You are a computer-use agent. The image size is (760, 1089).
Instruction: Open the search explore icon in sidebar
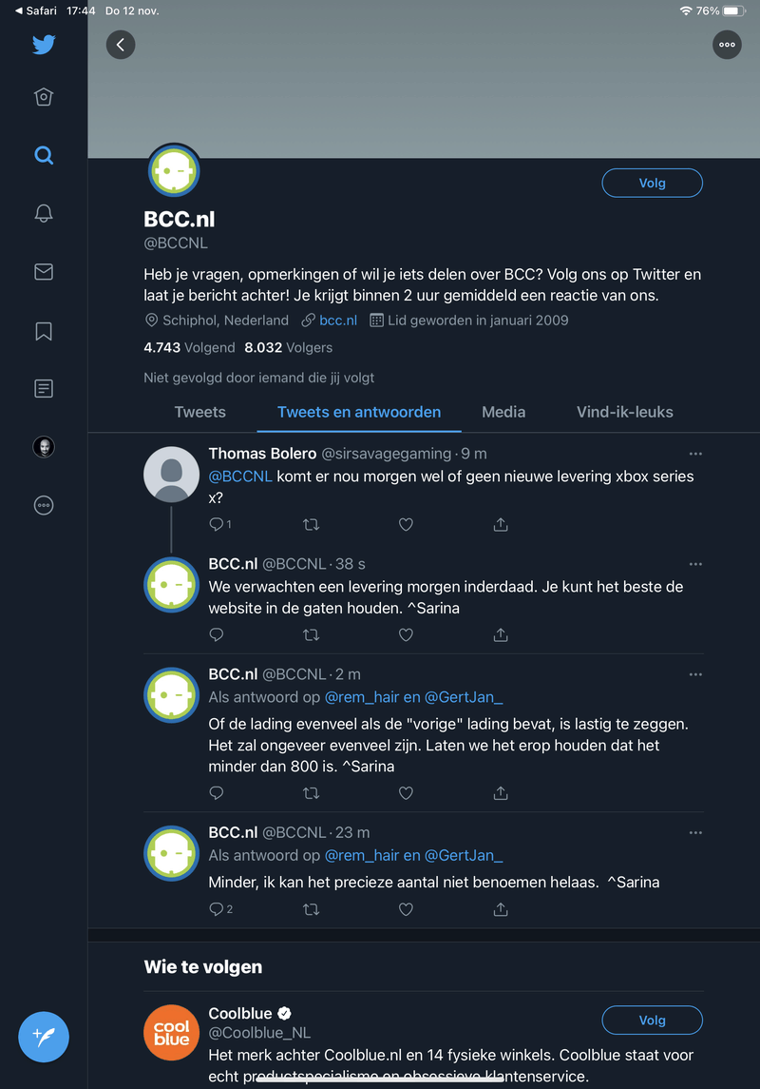click(44, 155)
